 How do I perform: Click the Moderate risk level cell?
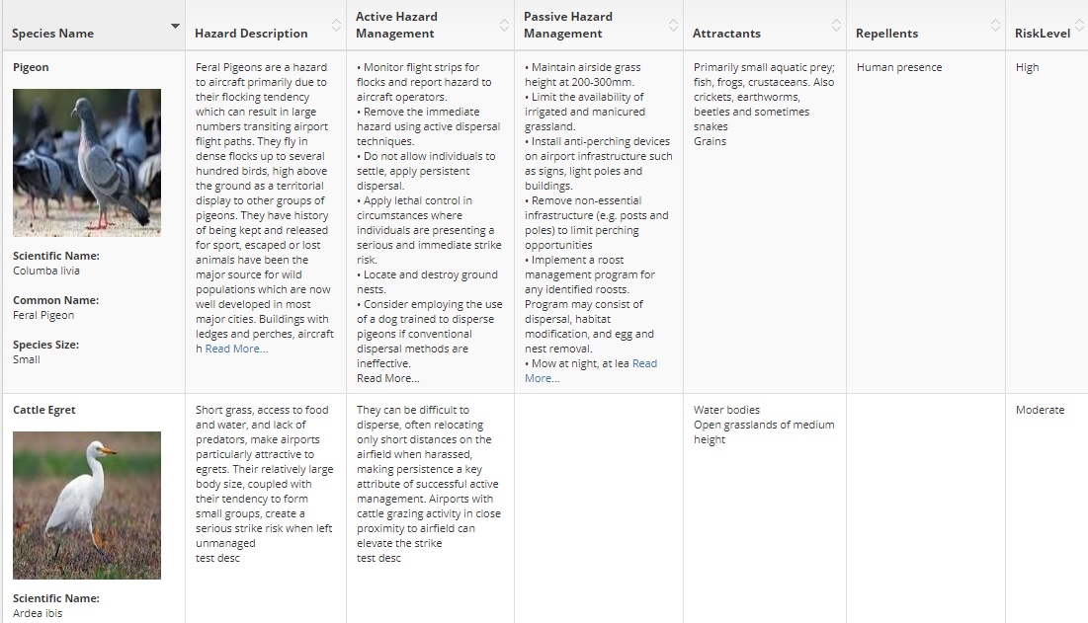tap(1040, 410)
